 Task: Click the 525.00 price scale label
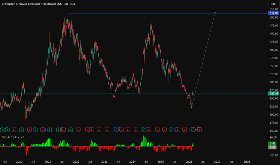coord(274,10)
